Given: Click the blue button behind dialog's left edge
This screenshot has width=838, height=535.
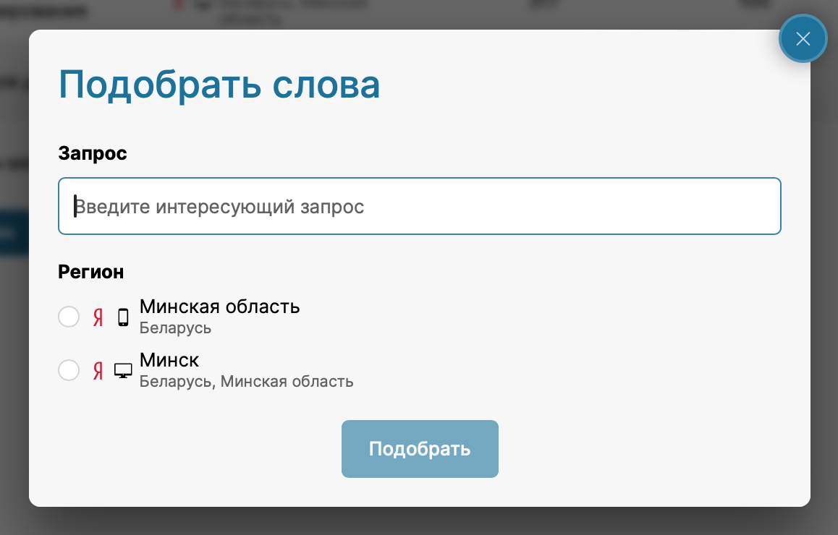Looking at the screenshot, I should (14, 232).
